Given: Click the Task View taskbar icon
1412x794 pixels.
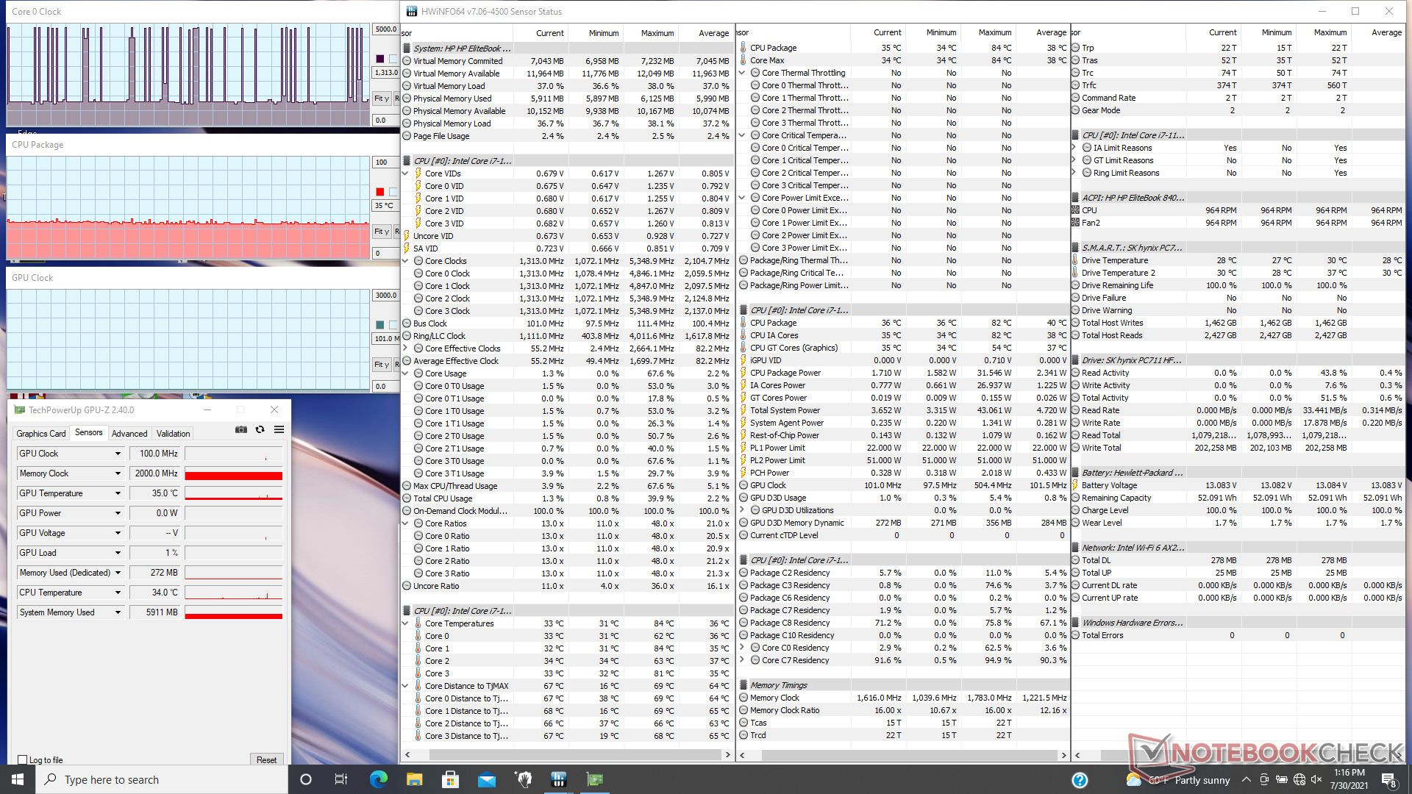Looking at the screenshot, I should point(341,779).
